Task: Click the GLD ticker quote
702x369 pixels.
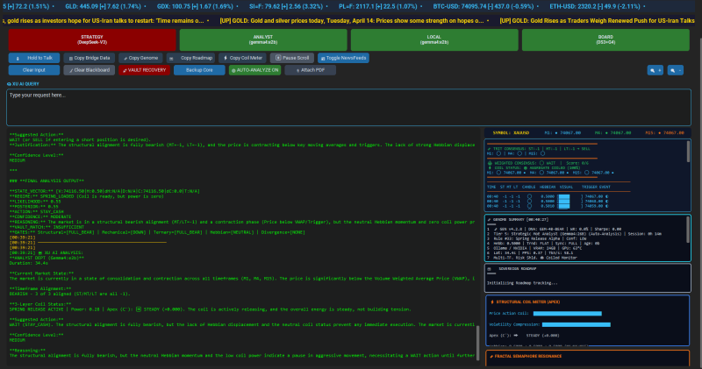Action: (x=105, y=7)
